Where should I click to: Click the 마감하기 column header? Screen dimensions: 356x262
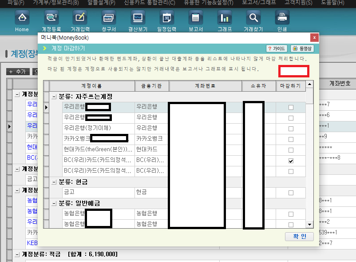290,86
